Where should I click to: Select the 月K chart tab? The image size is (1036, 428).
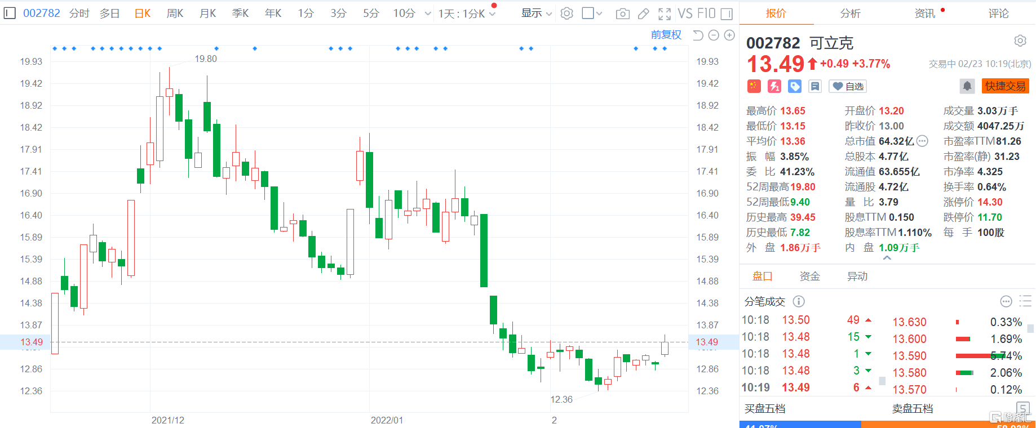point(208,14)
